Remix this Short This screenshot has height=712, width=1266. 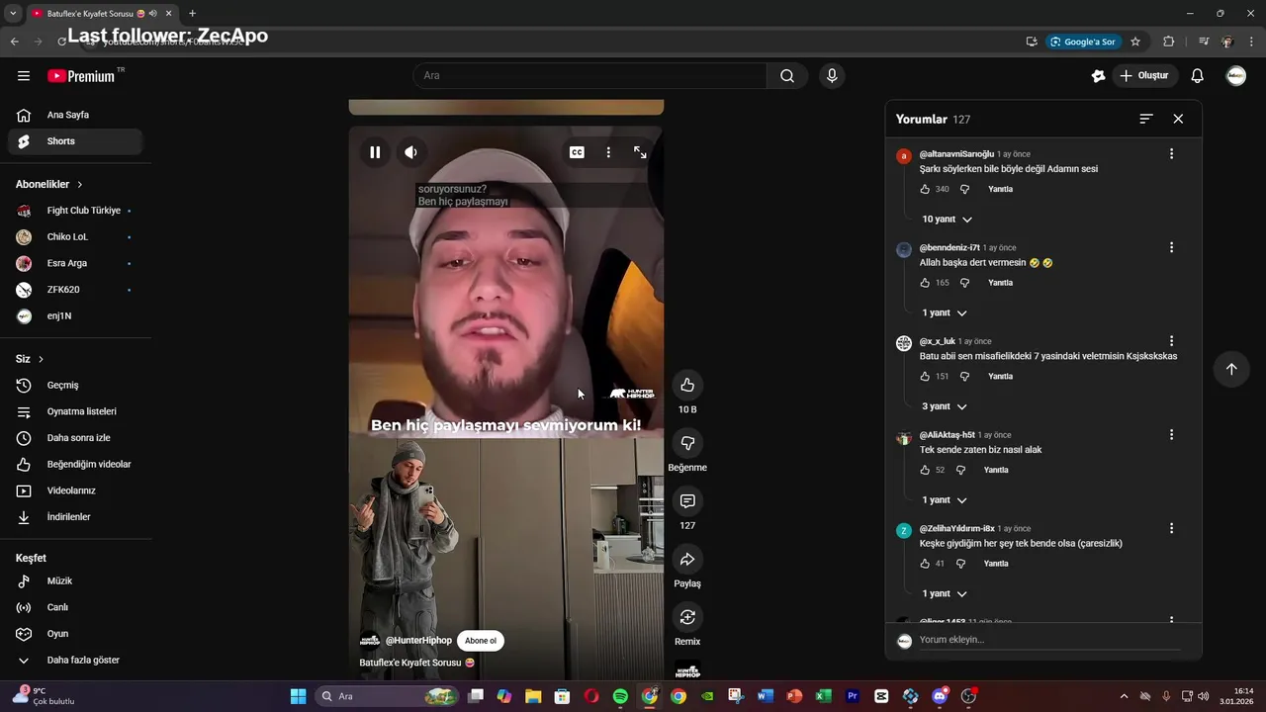tap(687, 618)
